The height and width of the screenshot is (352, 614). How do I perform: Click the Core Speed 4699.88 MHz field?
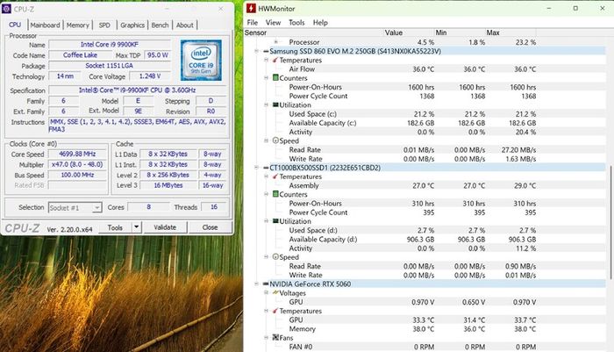point(77,154)
